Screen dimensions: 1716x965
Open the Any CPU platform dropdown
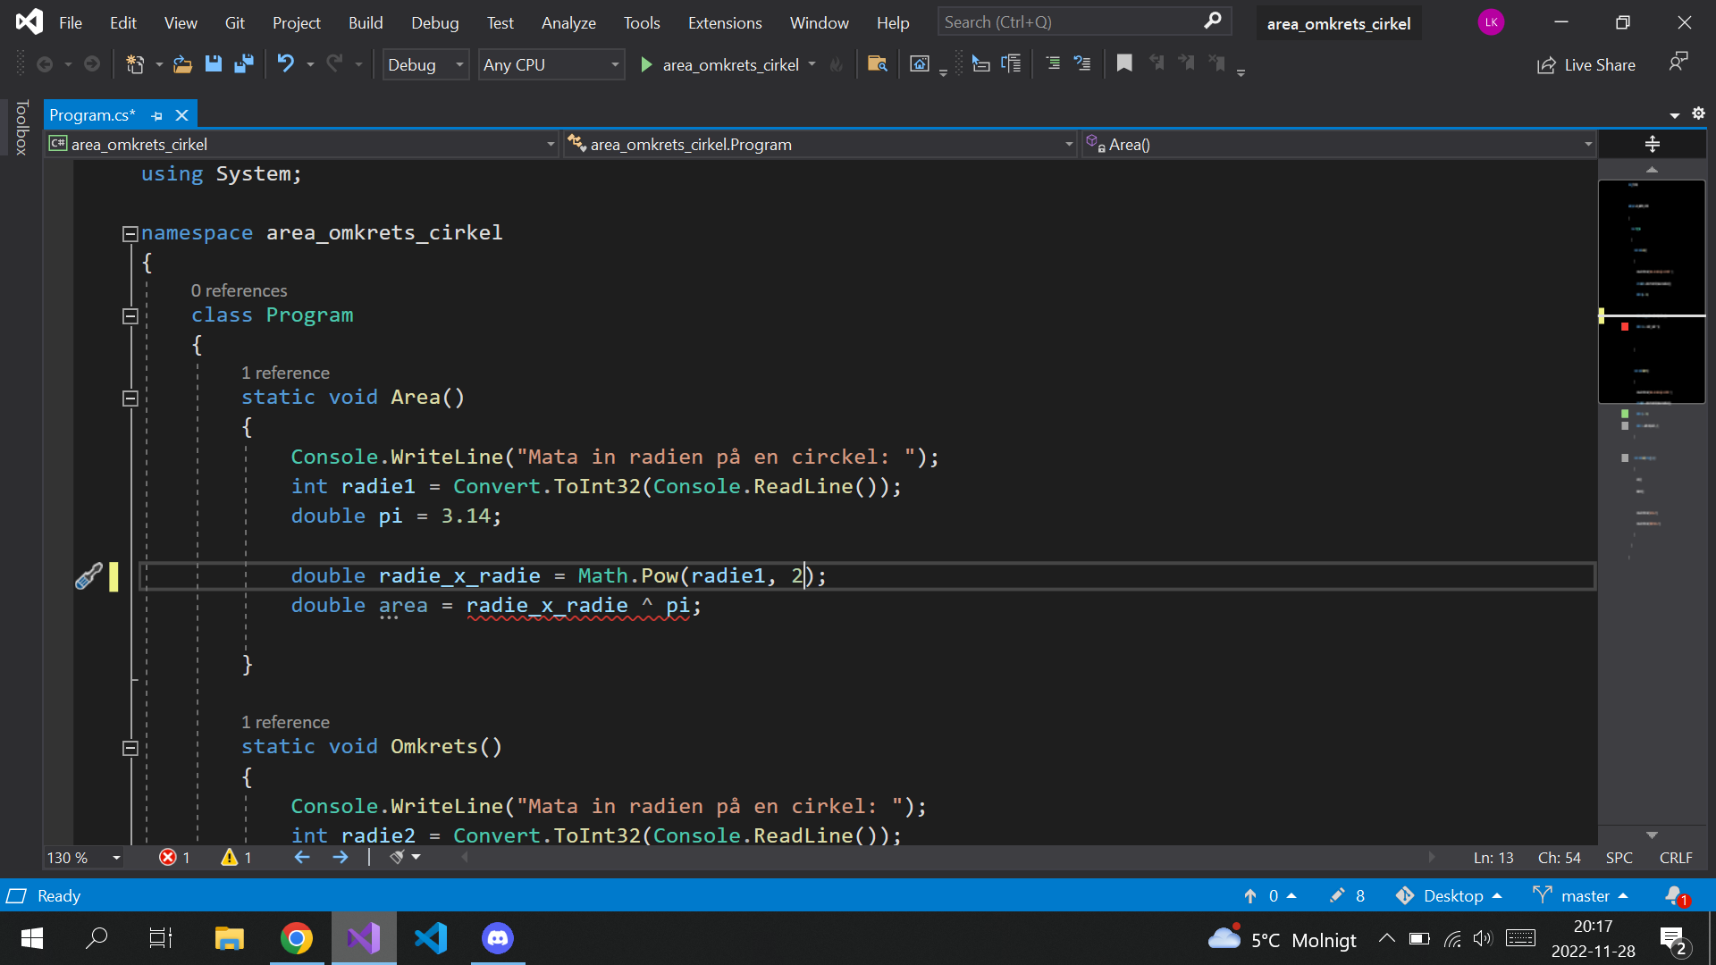pyautogui.click(x=551, y=64)
